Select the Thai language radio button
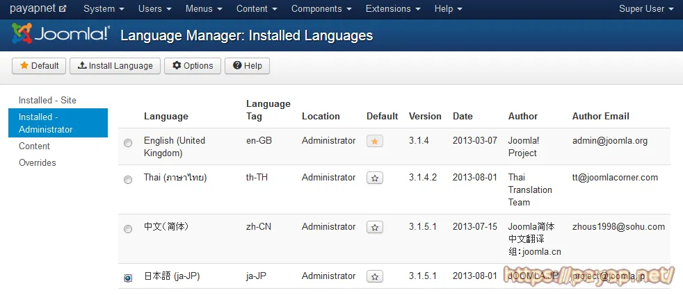Screen dimensions: 683x295 pos(128,180)
